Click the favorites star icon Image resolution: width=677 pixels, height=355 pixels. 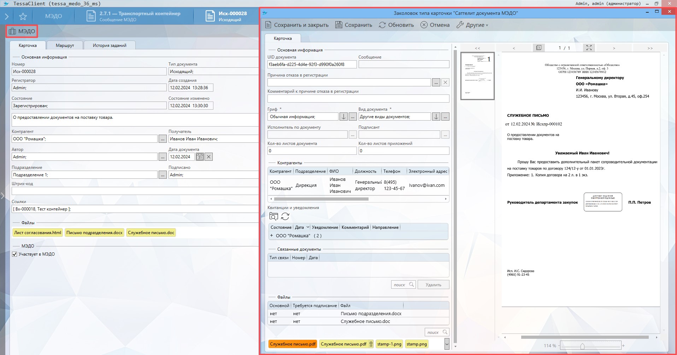(23, 16)
